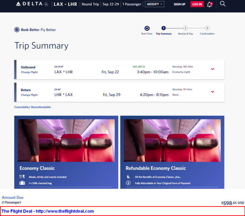The height and width of the screenshot is (216, 245).
Task: Open Cancelable/ Nonrefundable link
Action: click(33, 107)
